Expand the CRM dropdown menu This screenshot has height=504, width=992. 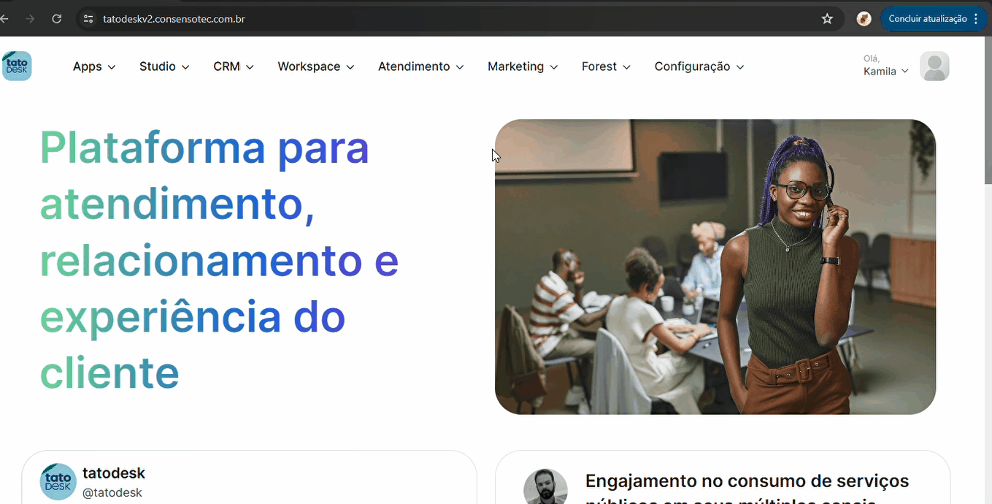(234, 66)
